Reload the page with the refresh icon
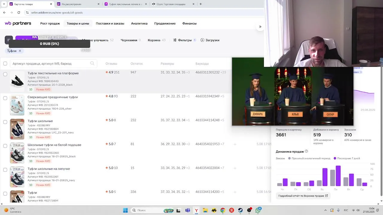The height and width of the screenshot is (215, 383). 19,13
